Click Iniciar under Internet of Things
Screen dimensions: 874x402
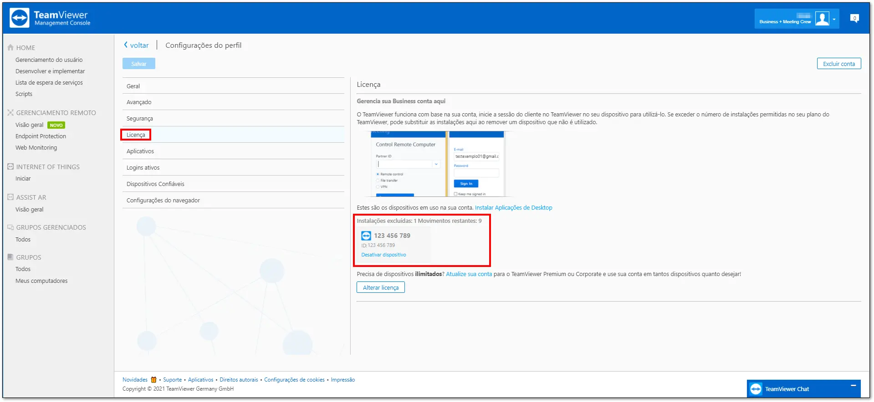pos(23,178)
